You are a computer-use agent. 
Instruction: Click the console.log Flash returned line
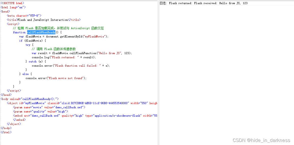[x=64, y=57]
